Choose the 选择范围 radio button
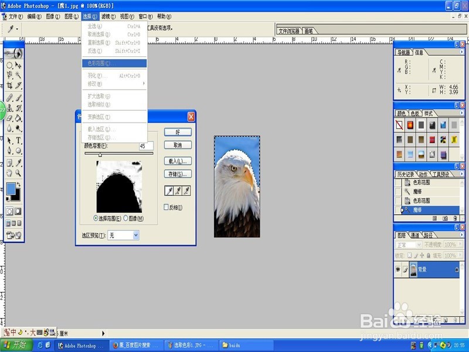The width and height of the screenshot is (469, 352). (96, 218)
